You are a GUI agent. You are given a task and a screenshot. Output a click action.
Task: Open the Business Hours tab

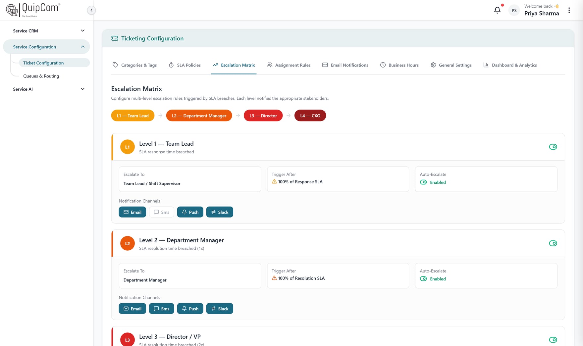pyautogui.click(x=399, y=65)
